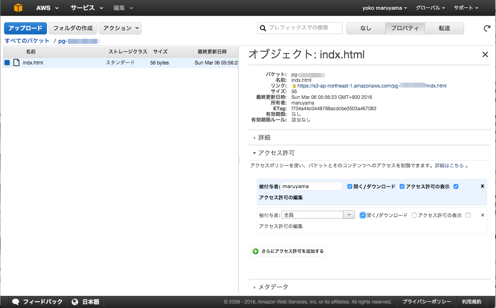Click the ETag value f704a44c0448788acdcbe3503a467083
Viewport: 496px width, 308px height.
(x=334, y=109)
